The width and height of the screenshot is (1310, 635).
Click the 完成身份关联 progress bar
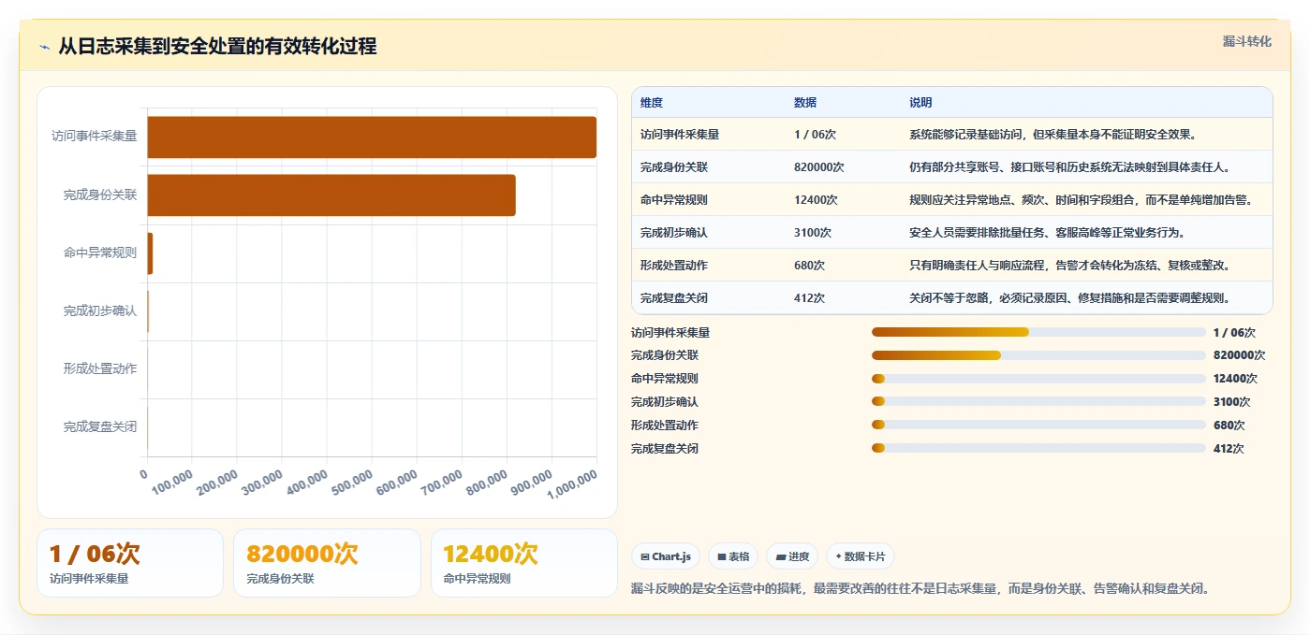coord(1038,355)
